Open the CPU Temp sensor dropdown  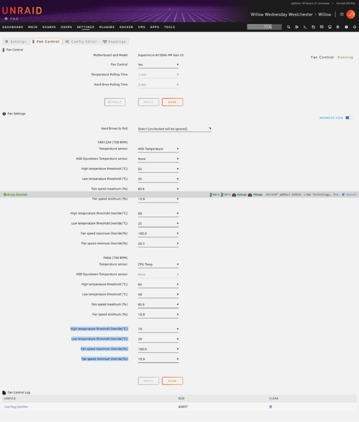tap(158, 264)
